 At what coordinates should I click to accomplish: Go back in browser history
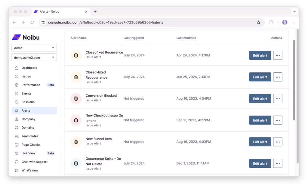(14, 22)
